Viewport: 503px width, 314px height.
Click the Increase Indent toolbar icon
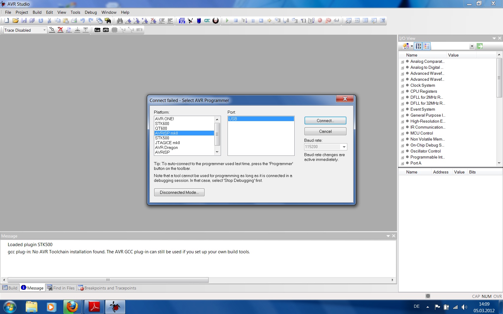tap(162, 21)
